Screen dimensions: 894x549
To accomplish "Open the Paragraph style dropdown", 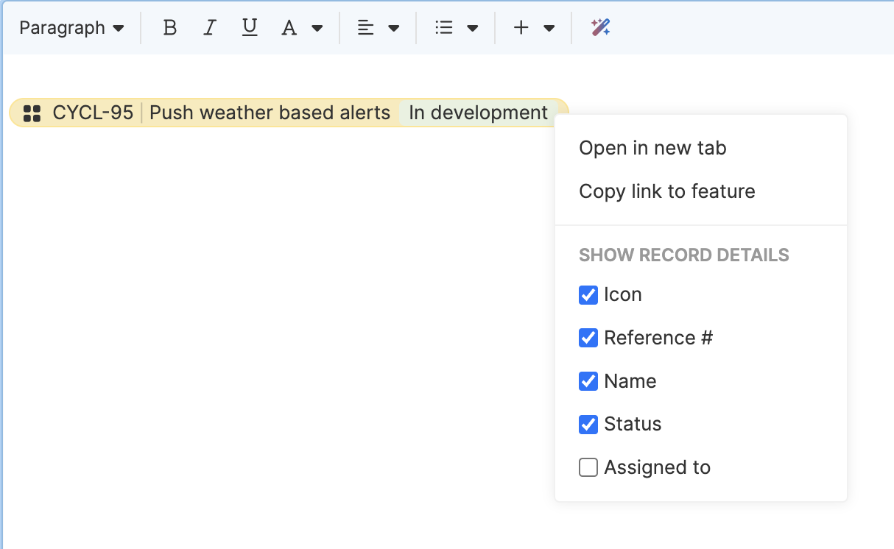I will point(71,28).
